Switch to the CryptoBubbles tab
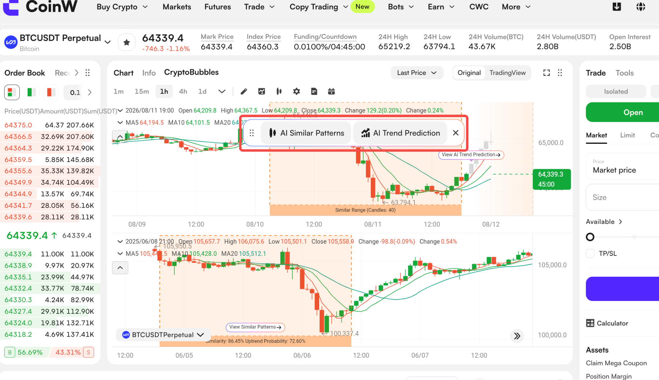This screenshot has width=659, height=380. (x=191, y=72)
